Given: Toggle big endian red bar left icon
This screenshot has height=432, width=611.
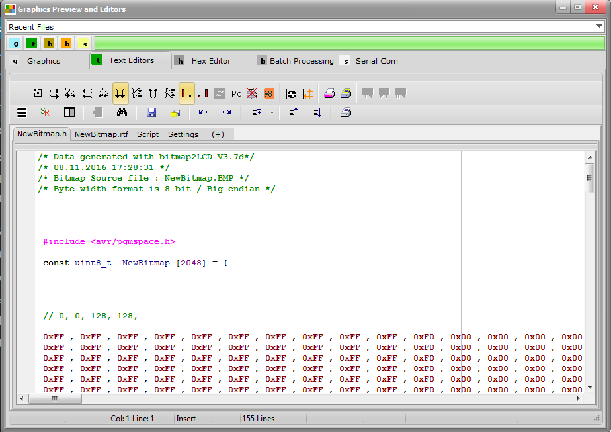Looking at the screenshot, I should (x=186, y=93).
